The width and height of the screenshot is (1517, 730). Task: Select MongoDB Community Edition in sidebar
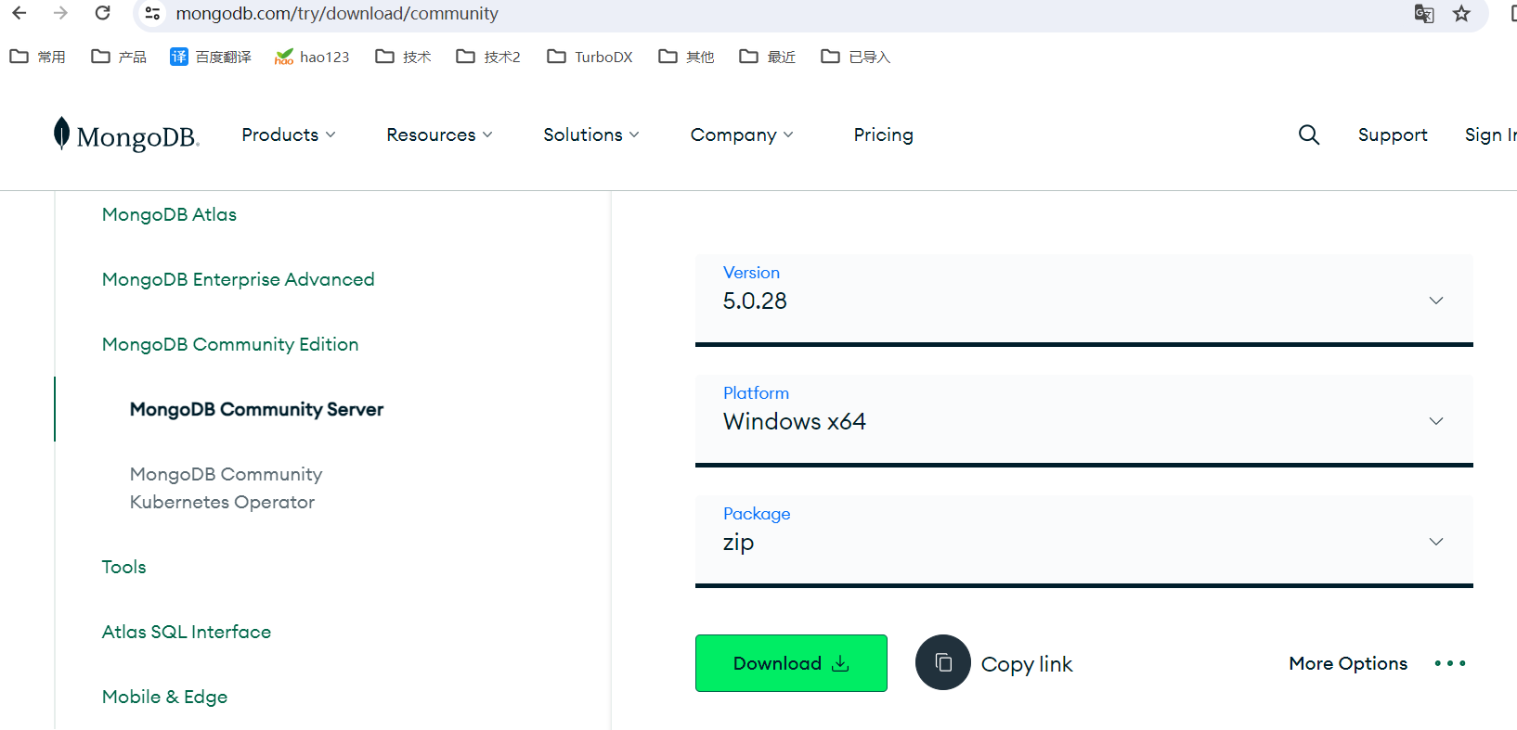click(230, 344)
